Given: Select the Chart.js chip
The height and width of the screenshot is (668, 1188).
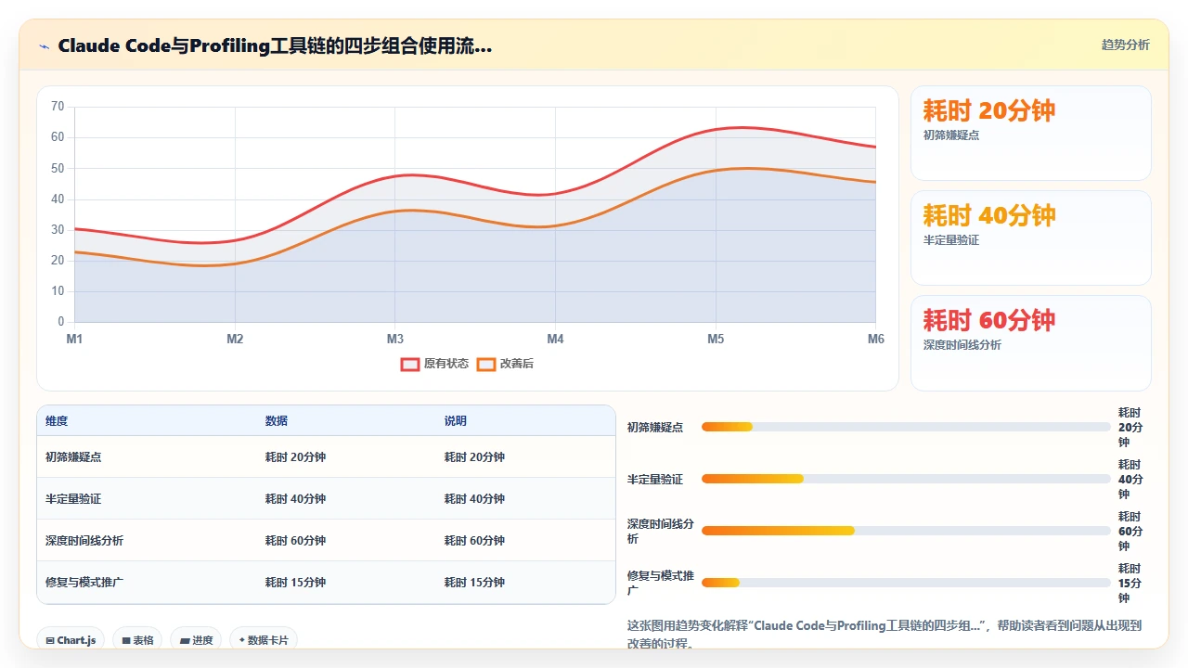Looking at the screenshot, I should (71, 640).
